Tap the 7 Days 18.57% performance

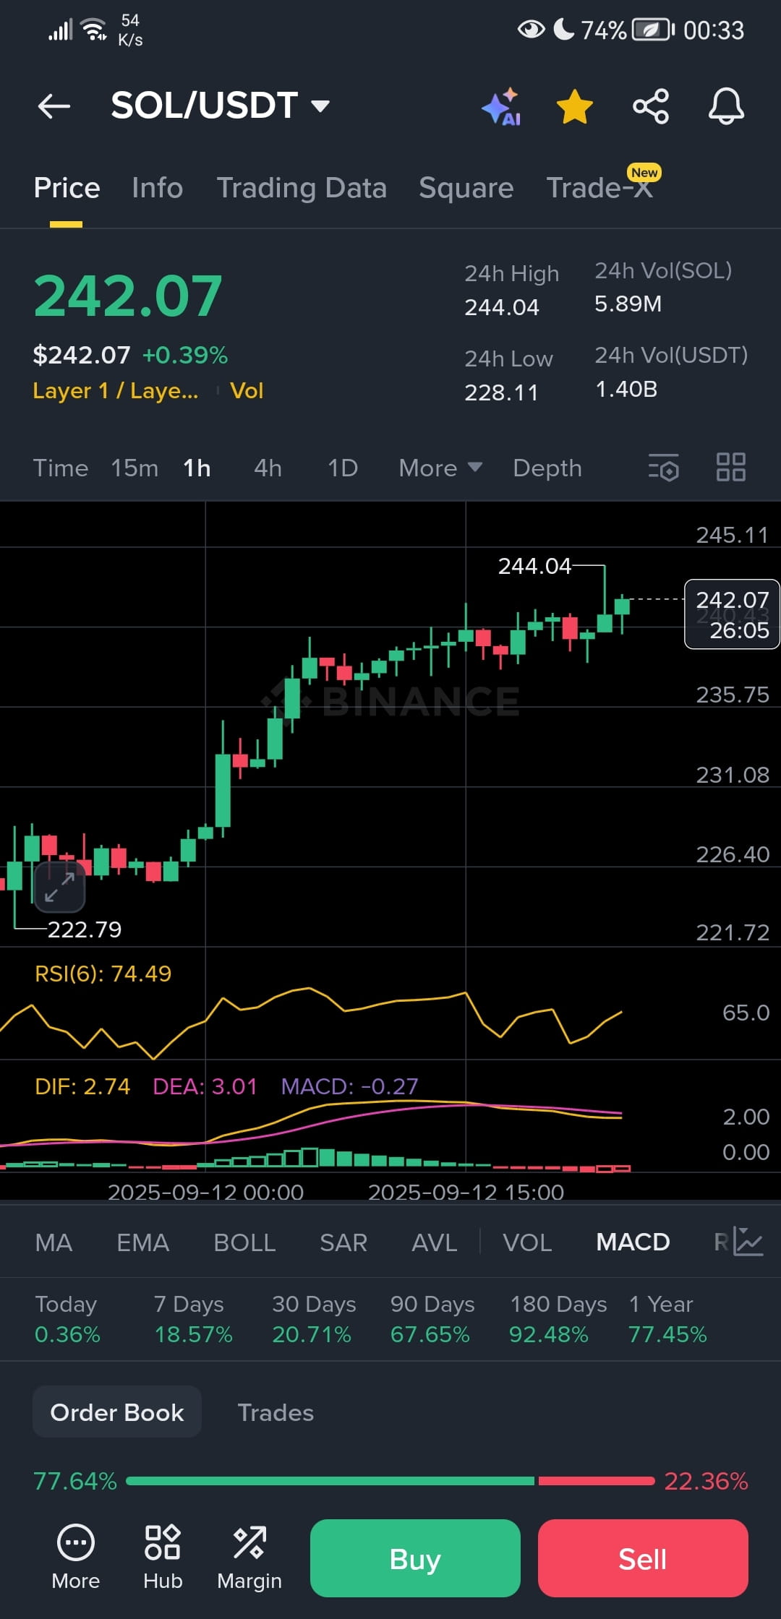tap(193, 1319)
